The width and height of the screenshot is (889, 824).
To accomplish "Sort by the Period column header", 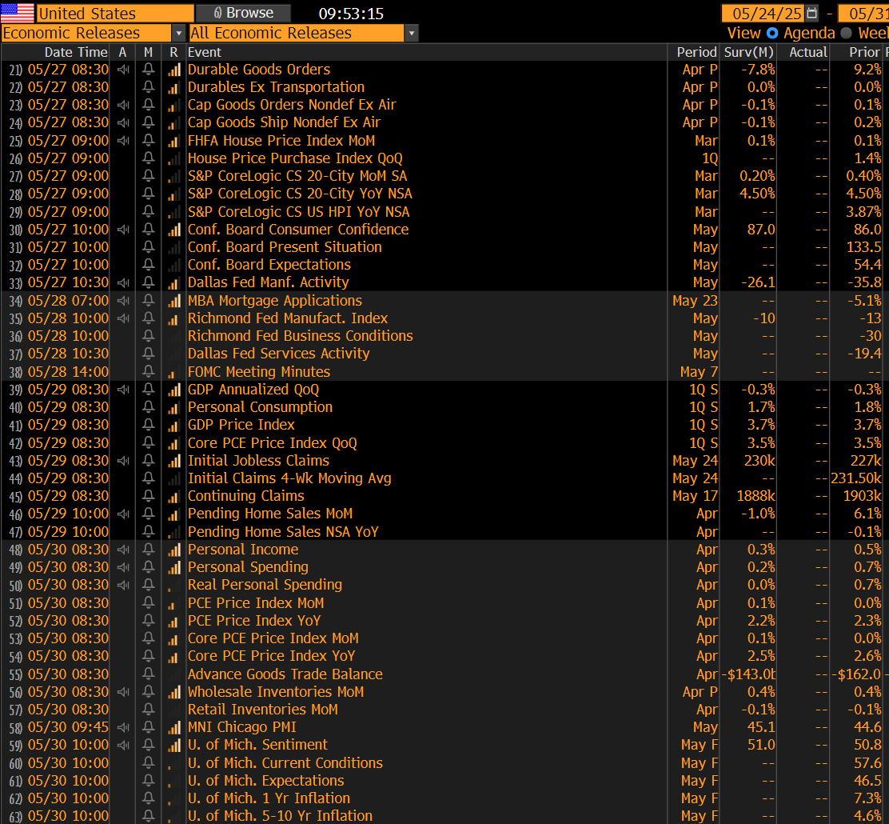I will coord(697,52).
